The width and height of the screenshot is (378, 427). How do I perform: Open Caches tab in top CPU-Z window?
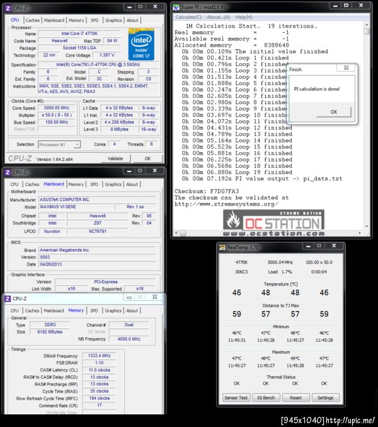click(33, 20)
